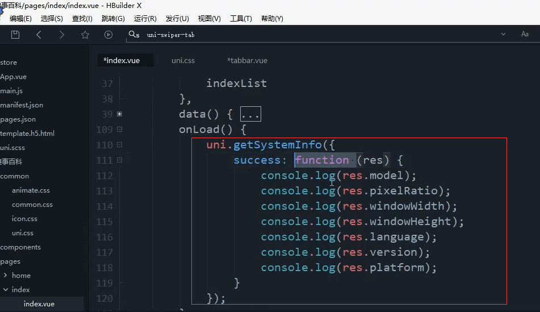
Task: Collapse the fold at line 110
Action: [119, 145]
